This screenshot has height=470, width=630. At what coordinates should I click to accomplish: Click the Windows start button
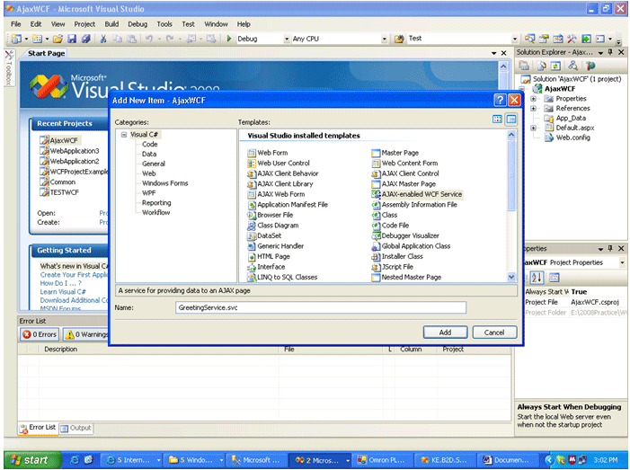point(32,460)
